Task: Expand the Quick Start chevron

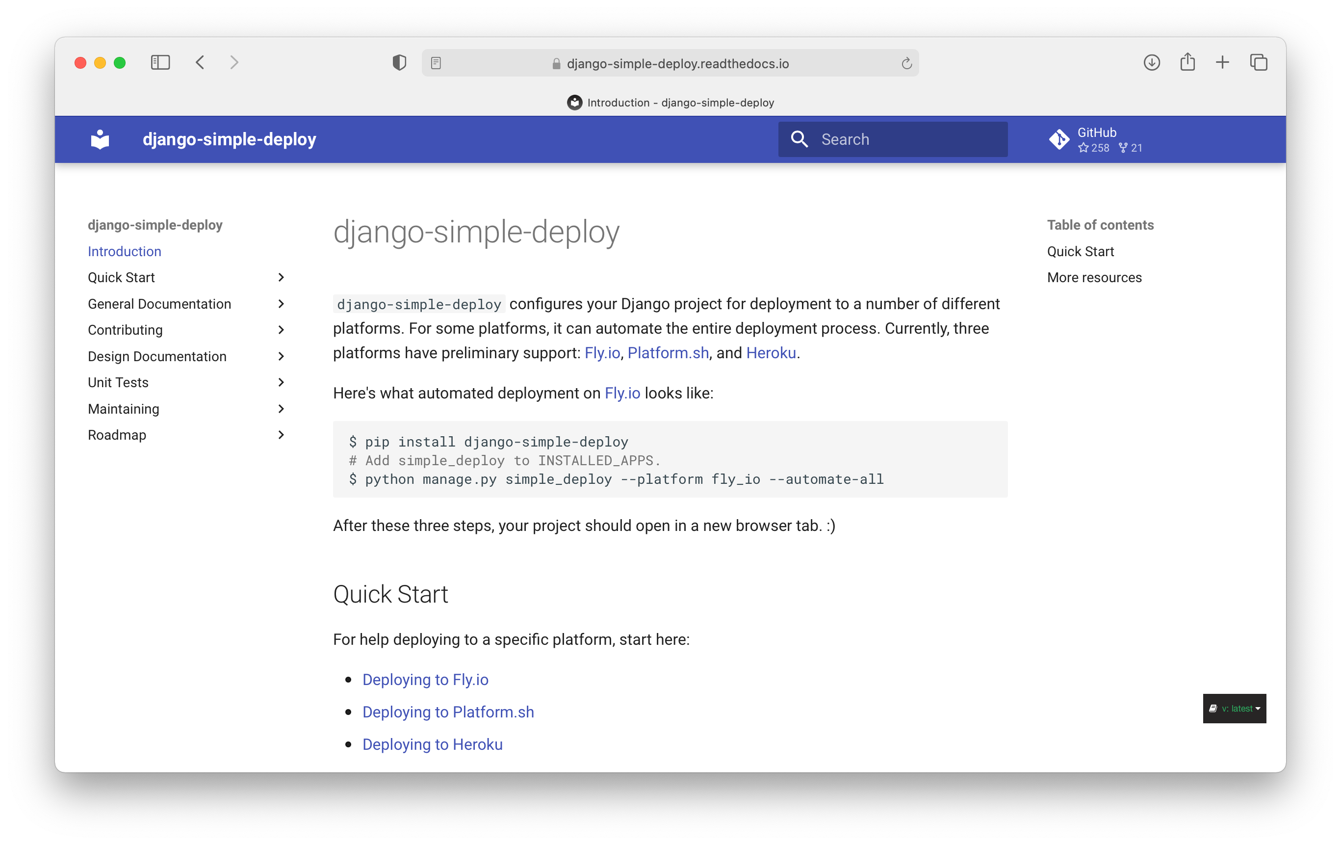Action: point(281,277)
